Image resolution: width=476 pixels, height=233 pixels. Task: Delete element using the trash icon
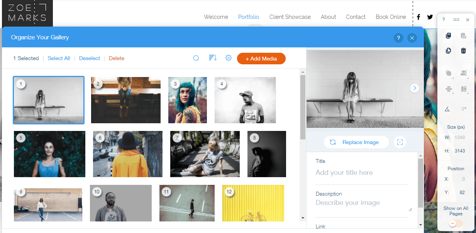coord(464,50)
